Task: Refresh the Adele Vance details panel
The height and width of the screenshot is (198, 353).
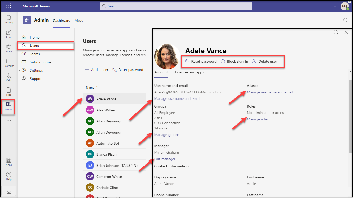Action: pyautogui.click(x=336, y=32)
